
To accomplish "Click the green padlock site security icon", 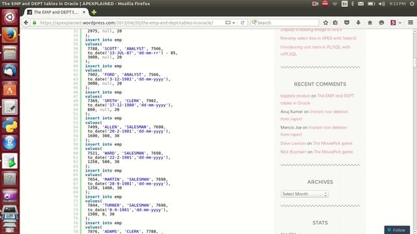I will (x=35, y=23).
